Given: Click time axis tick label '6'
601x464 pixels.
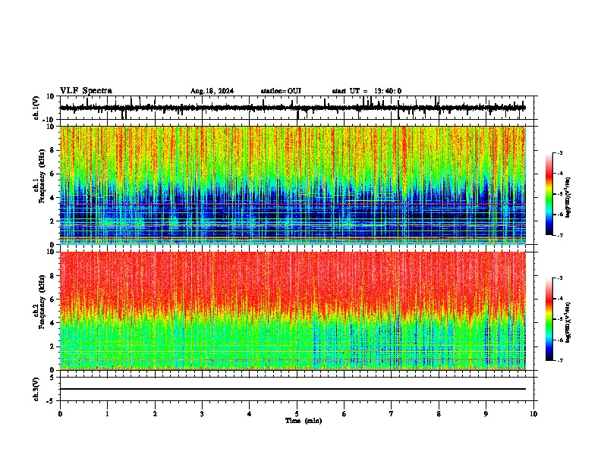Looking at the screenshot, I should (x=345, y=414).
